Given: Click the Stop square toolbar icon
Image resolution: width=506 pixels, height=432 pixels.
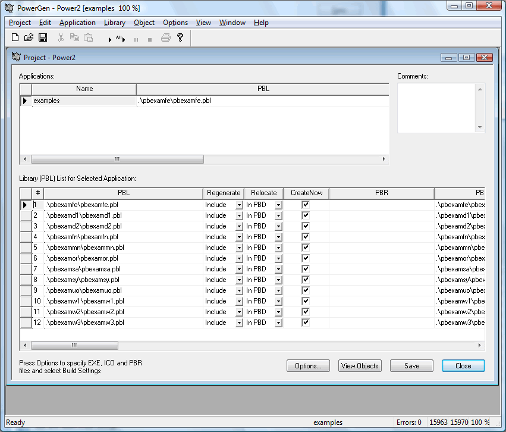Looking at the screenshot, I should pos(150,40).
